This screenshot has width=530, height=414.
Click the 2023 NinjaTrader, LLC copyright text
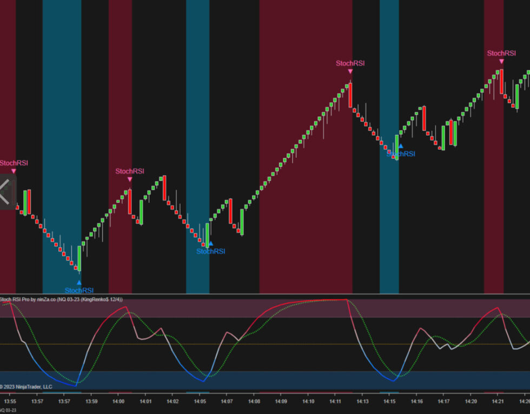[x=27, y=386]
